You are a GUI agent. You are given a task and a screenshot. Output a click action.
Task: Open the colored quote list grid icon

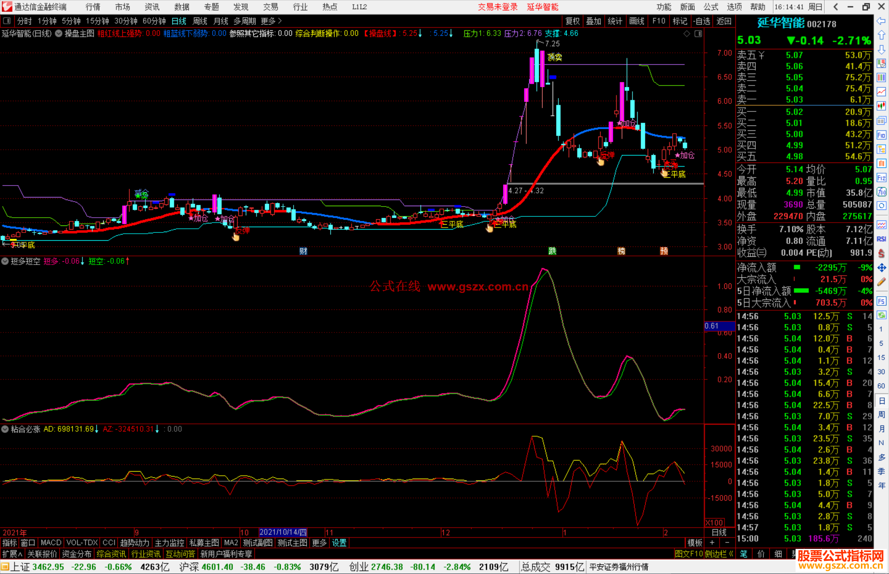click(881, 78)
